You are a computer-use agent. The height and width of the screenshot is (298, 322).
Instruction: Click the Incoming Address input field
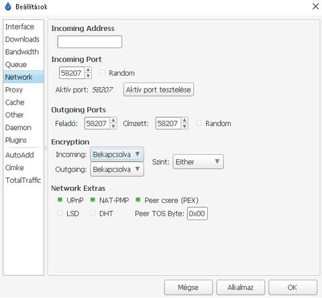90,42
